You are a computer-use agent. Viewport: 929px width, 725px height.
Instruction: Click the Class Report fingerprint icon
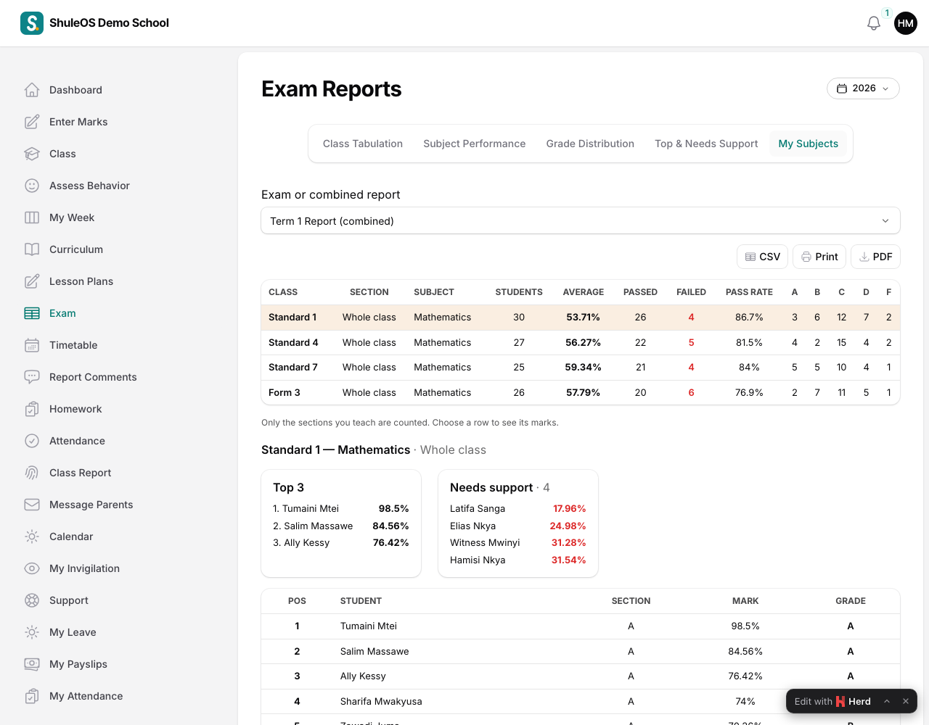click(32, 473)
